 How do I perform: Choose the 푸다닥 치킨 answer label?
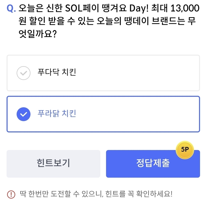[x=57, y=73]
